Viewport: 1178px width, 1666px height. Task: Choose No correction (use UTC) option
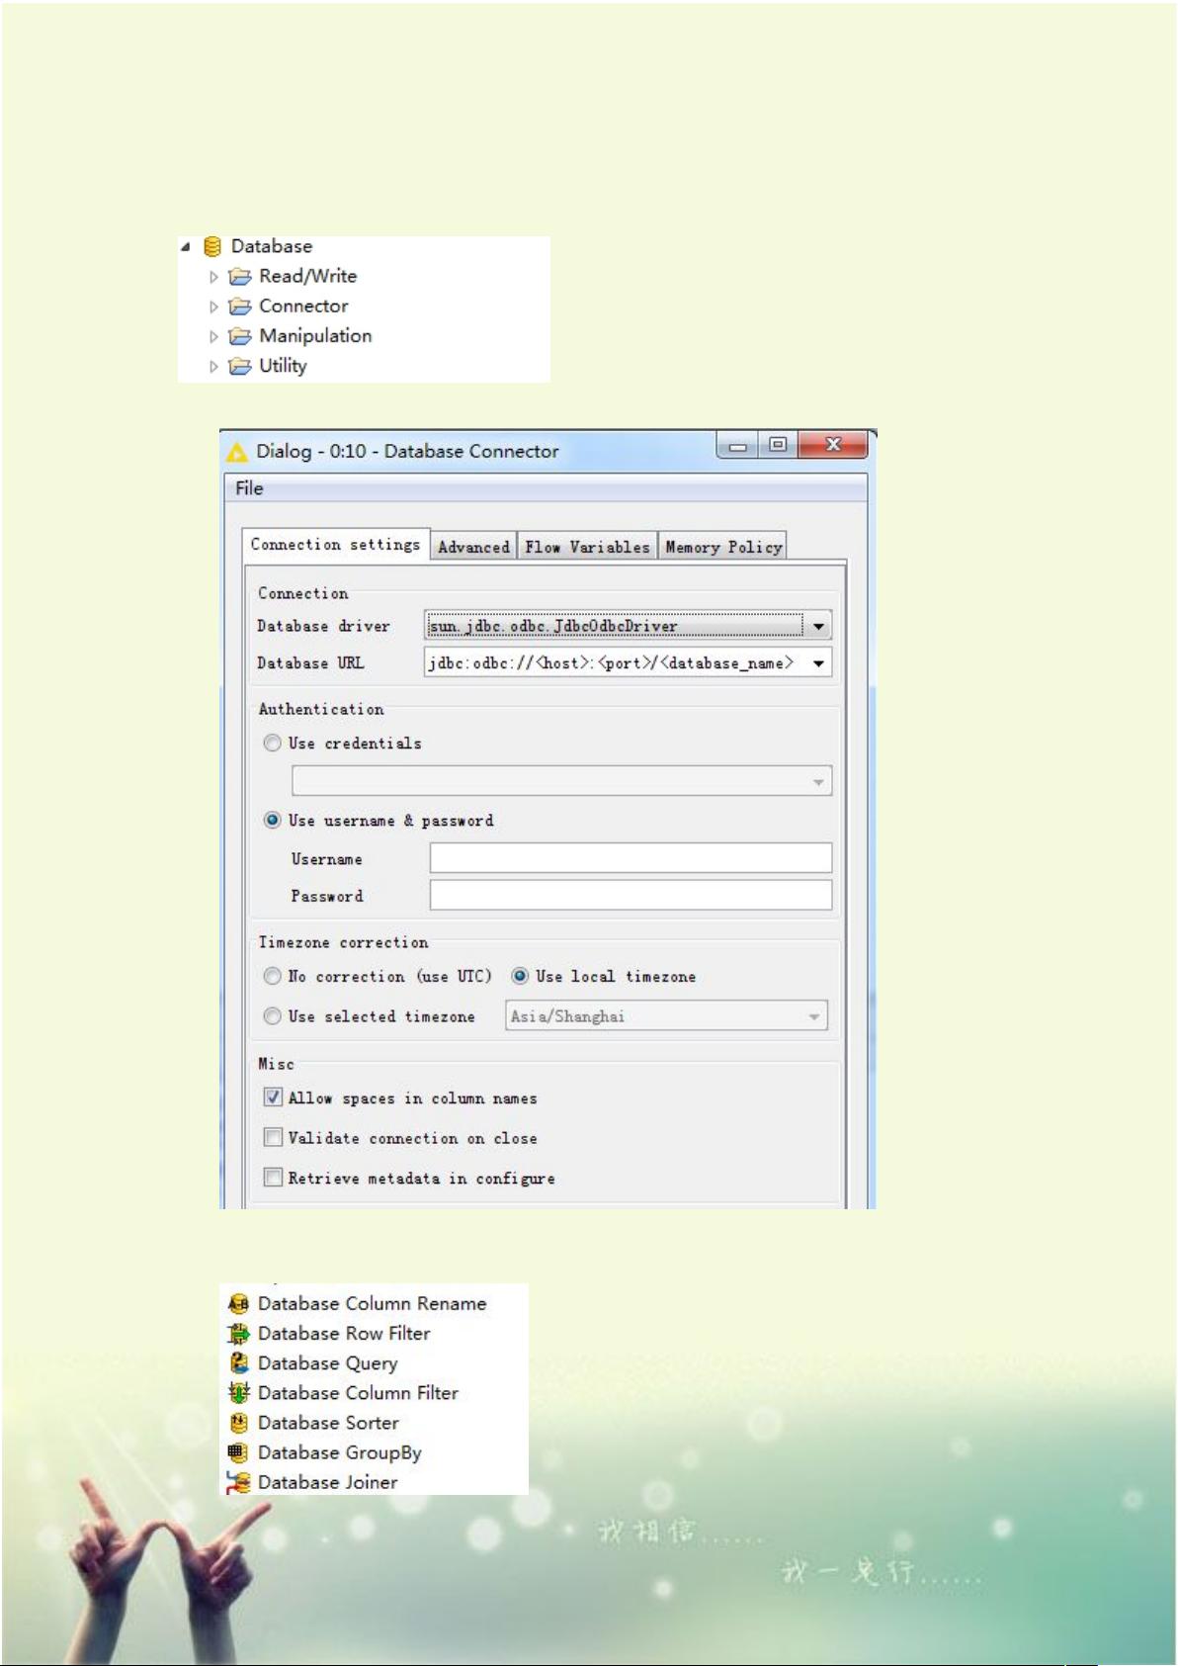pos(273,976)
